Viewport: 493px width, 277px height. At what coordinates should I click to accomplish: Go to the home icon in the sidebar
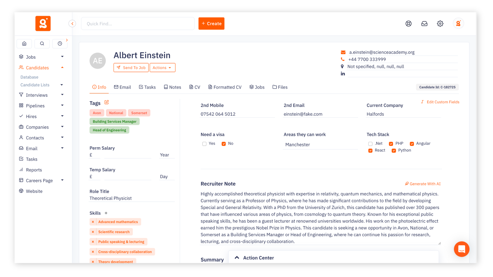(x=24, y=44)
